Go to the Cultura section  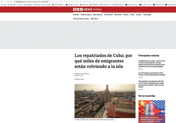point(139,15)
